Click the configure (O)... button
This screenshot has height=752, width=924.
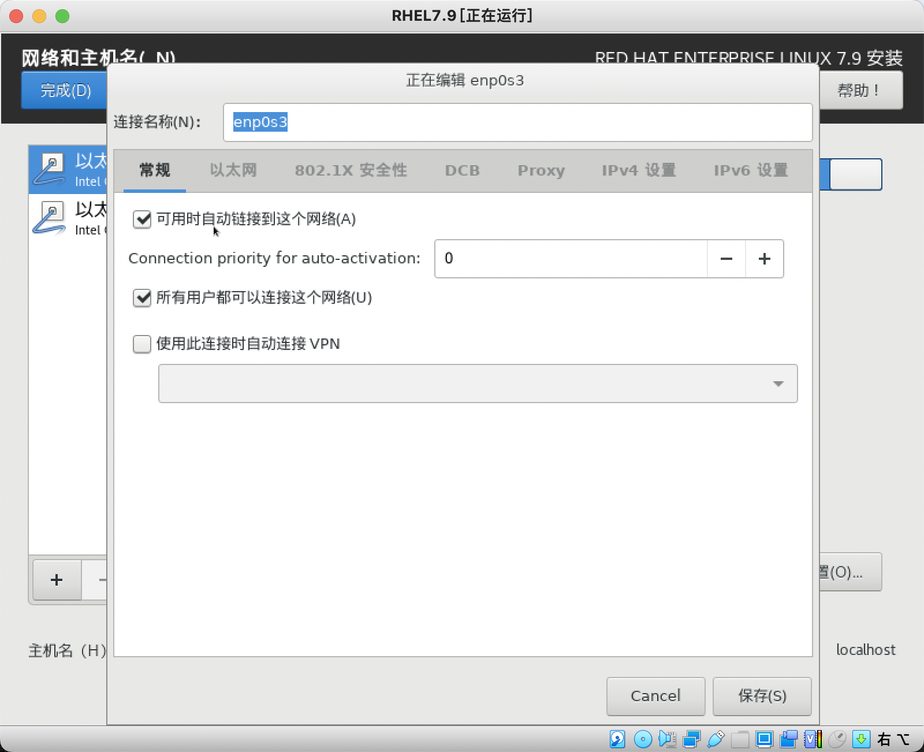851,572
